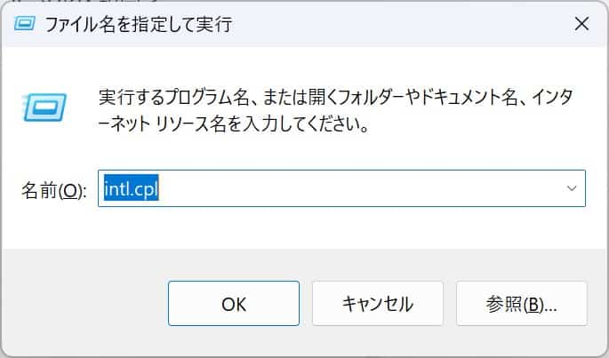Click blank white area beneath the large Run icon

point(41,151)
